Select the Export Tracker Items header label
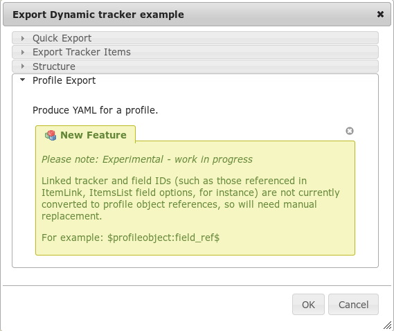Image resolution: width=394 pixels, height=331 pixels. (x=82, y=52)
